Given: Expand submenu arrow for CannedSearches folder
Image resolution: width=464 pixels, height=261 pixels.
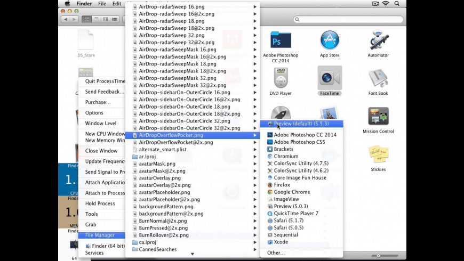Looking at the screenshot, I should (x=255, y=249).
